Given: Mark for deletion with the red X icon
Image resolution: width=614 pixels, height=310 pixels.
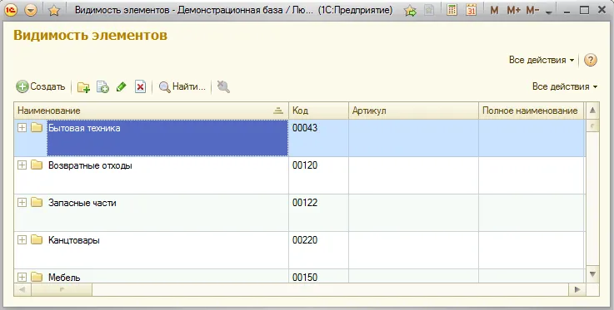Looking at the screenshot, I should [140, 86].
